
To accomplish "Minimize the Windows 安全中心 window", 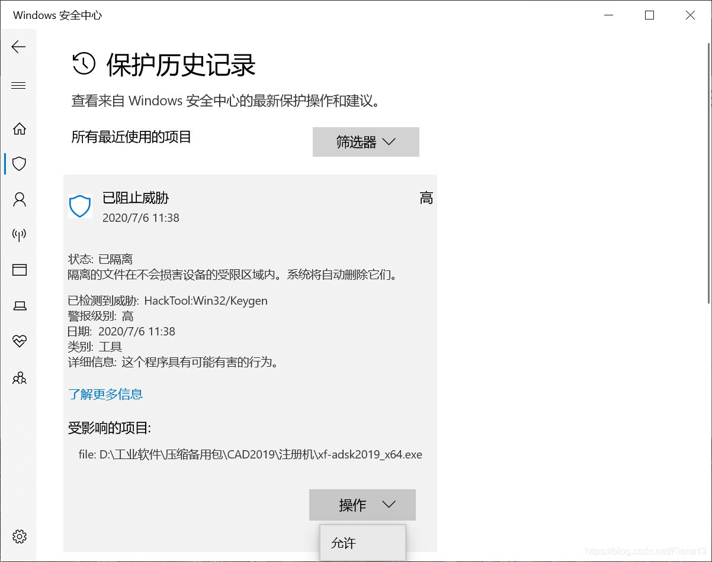I will (608, 15).
